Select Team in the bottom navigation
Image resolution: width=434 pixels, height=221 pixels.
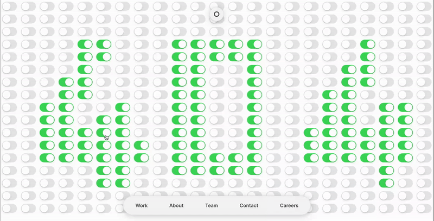click(212, 206)
